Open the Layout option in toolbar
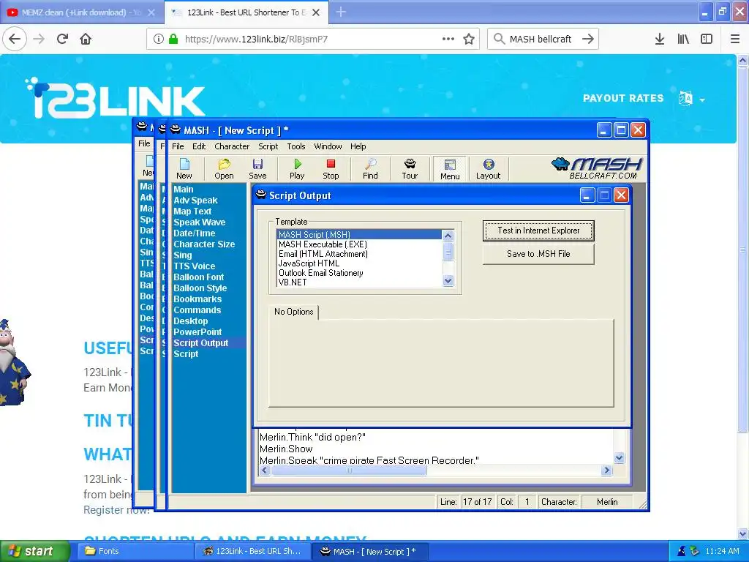This screenshot has width=749, height=562. (x=488, y=169)
